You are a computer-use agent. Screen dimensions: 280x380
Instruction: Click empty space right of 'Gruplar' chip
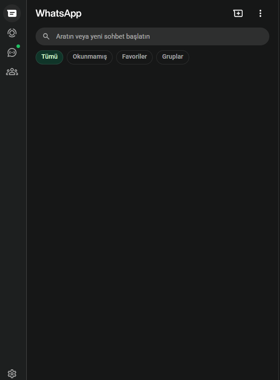(x=231, y=57)
